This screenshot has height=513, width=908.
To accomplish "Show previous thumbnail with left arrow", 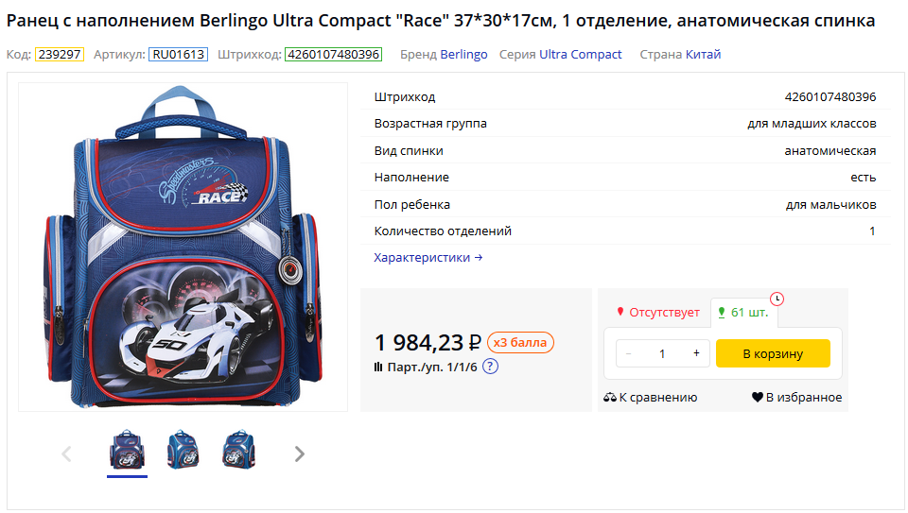I will click(66, 454).
